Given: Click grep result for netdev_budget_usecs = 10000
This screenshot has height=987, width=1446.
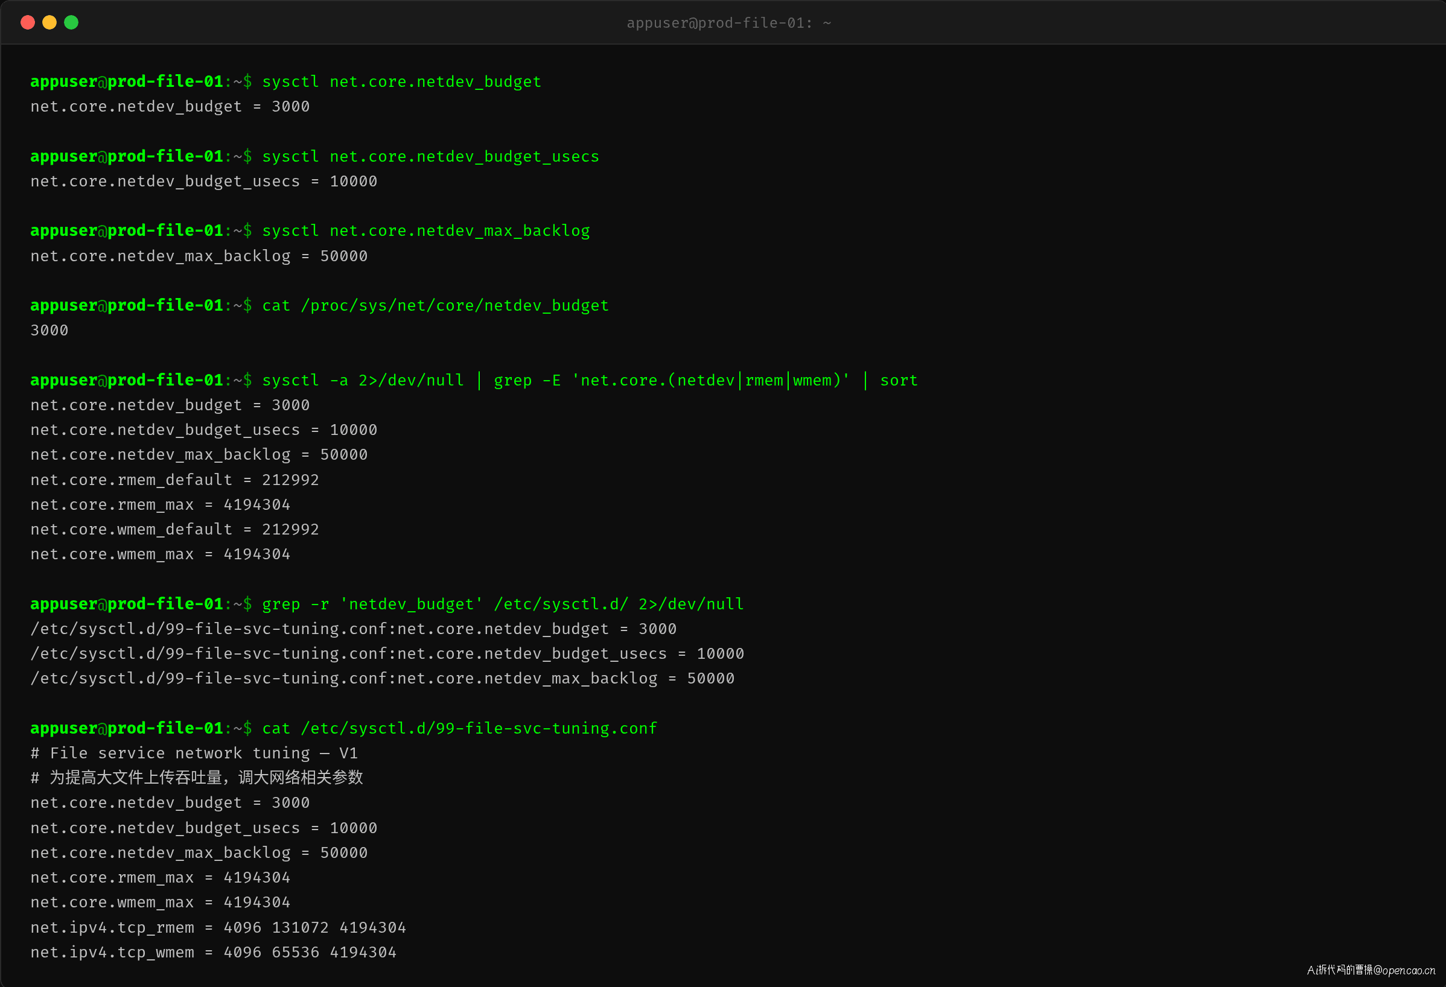Looking at the screenshot, I should click(x=387, y=653).
